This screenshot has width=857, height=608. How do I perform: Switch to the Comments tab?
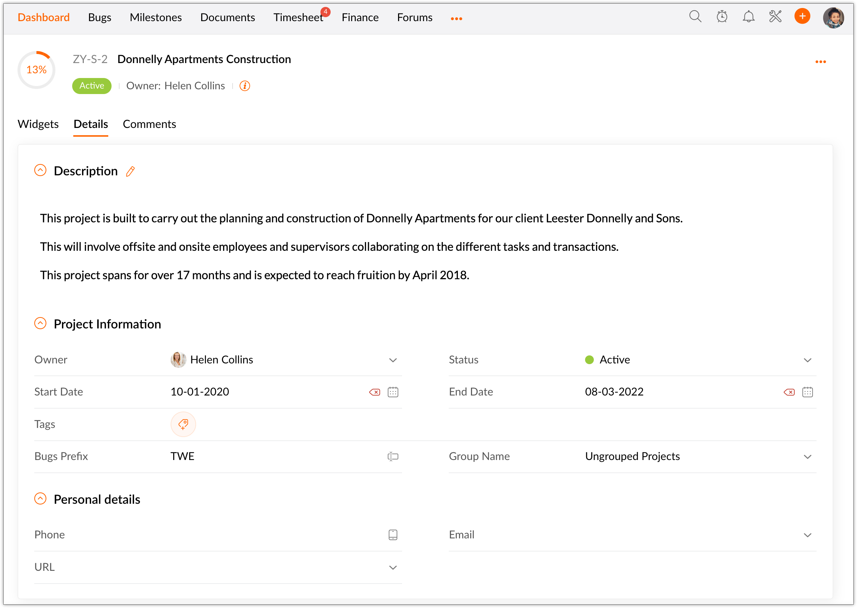(149, 124)
